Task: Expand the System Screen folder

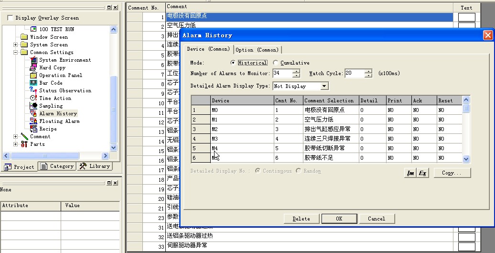Action: pos(16,44)
